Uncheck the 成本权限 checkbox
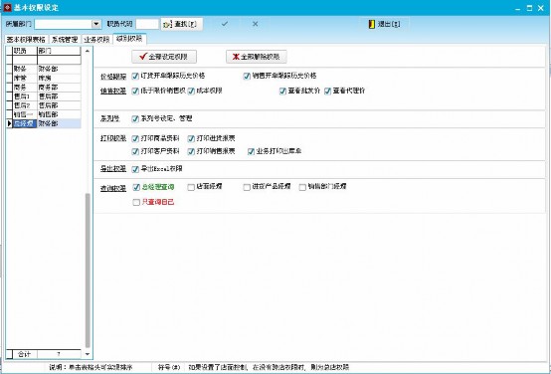The image size is (551, 374). click(191, 92)
